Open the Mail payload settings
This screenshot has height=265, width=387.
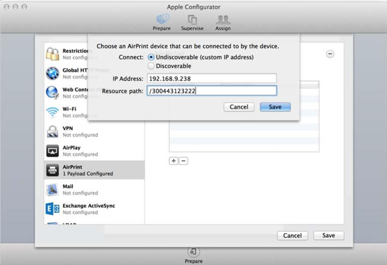tap(53, 189)
